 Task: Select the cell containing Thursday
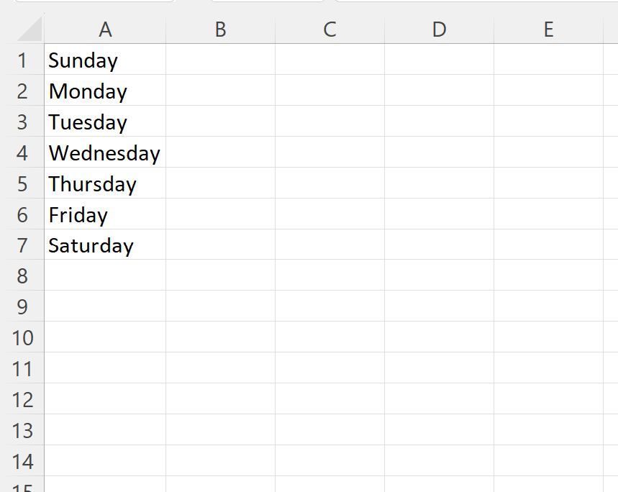(x=105, y=184)
